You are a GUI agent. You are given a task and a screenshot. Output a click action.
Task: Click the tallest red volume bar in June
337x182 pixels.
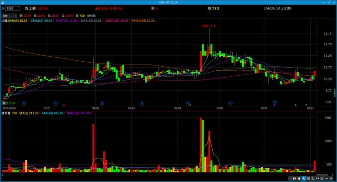(201, 145)
